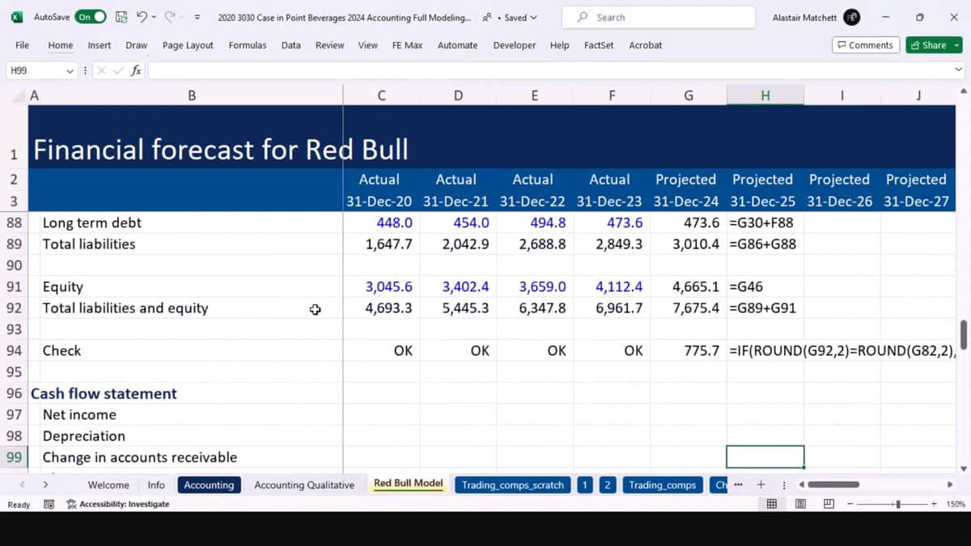
Task: Click the macro recording status bar icon
Action: click(x=49, y=504)
